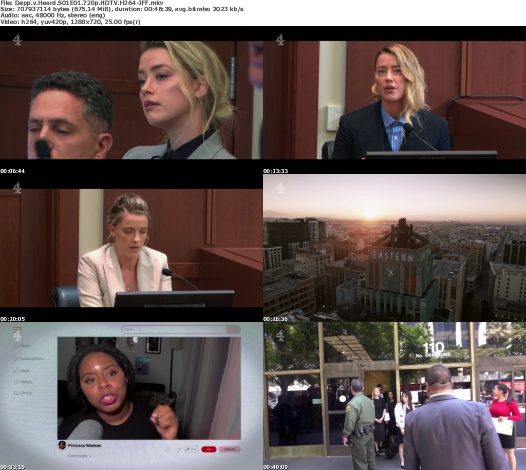Viewport: 526px width, 470px height.
Task: Click inside the Search input field
Action: tap(175, 329)
